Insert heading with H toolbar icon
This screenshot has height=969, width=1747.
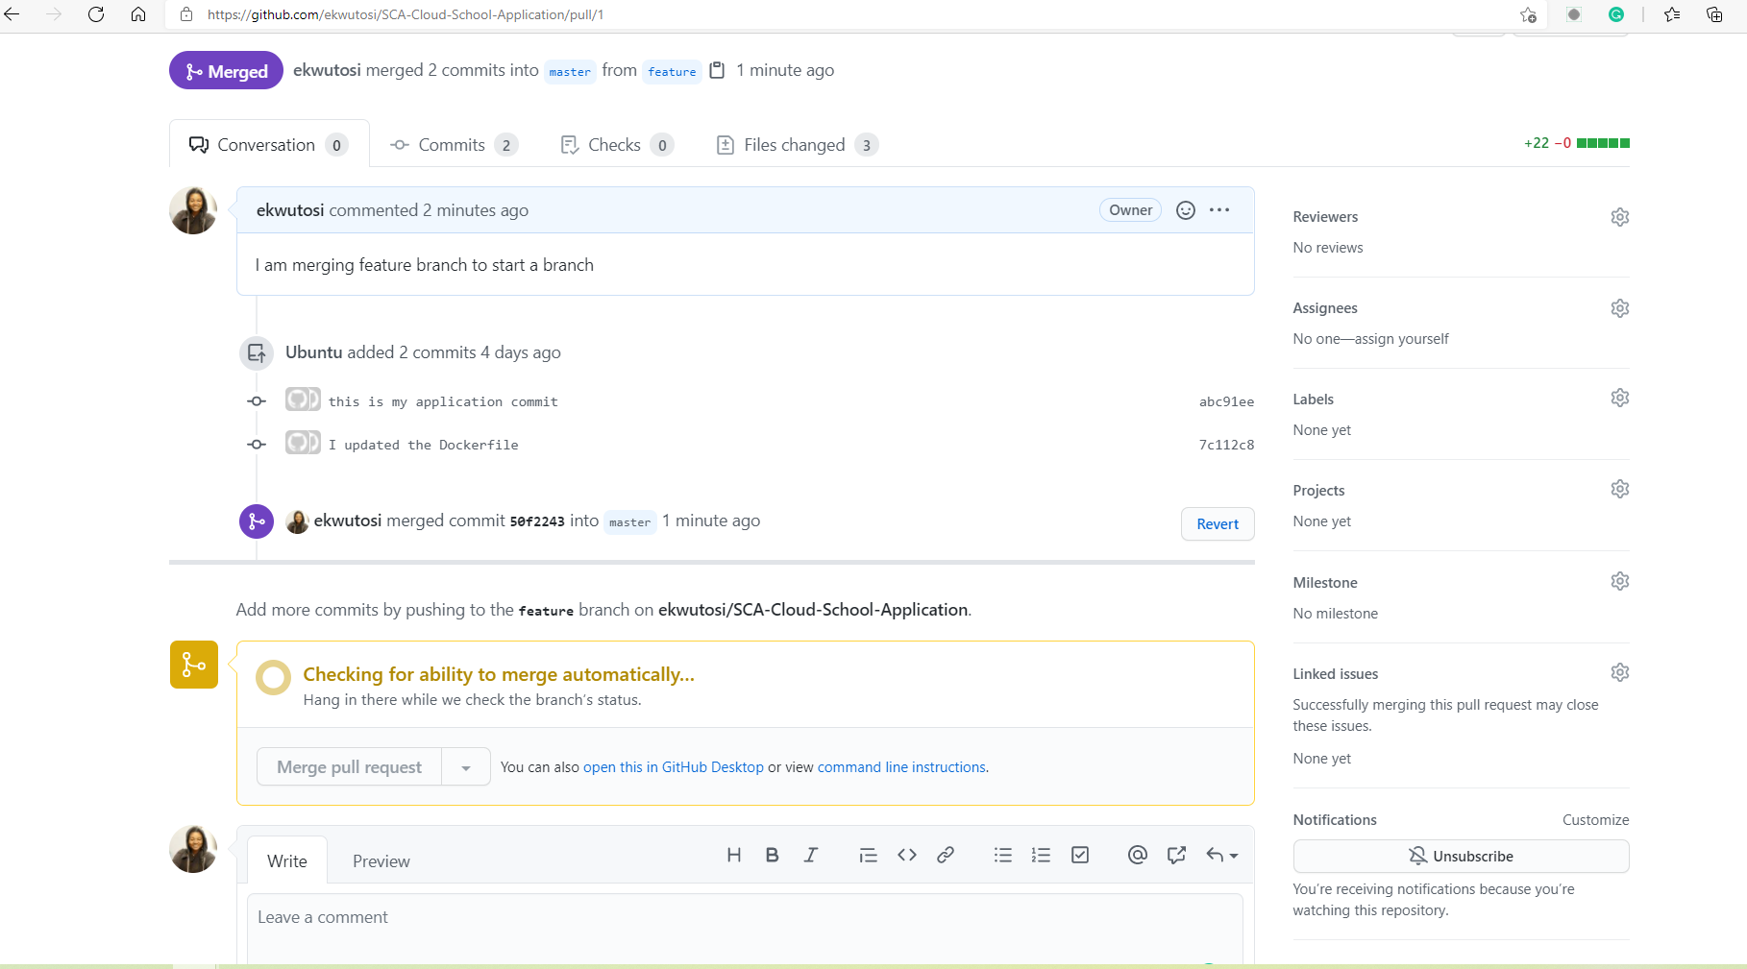coord(734,855)
